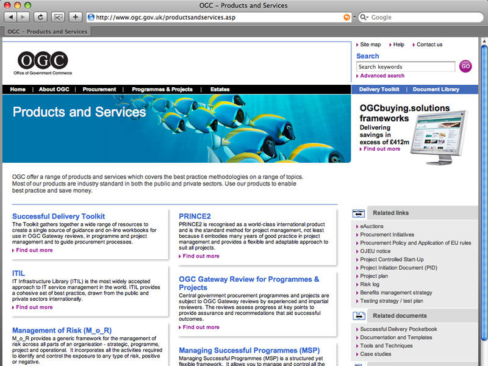Reload the page with the refresh button
Viewport: 488px width, 366px height.
coord(40,17)
